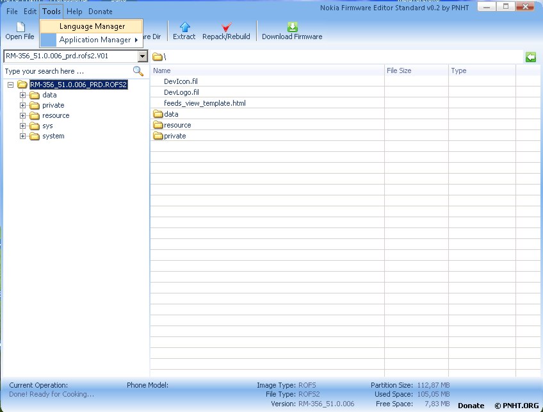Screen dimensions: 543x412
Task: Click the Free Space value 7,83 MB
Action: pyautogui.click(x=437, y=404)
